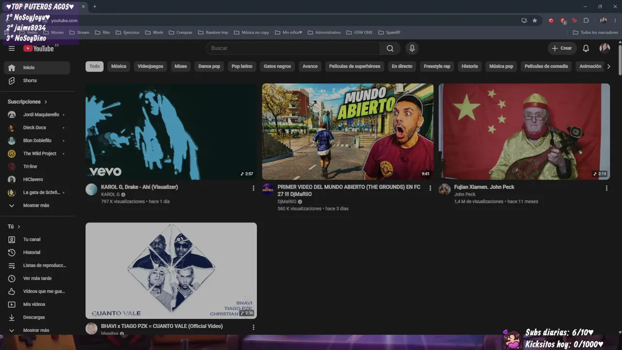
Task: Open the YouTube hamburger guide menu
Action: click(12, 48)
